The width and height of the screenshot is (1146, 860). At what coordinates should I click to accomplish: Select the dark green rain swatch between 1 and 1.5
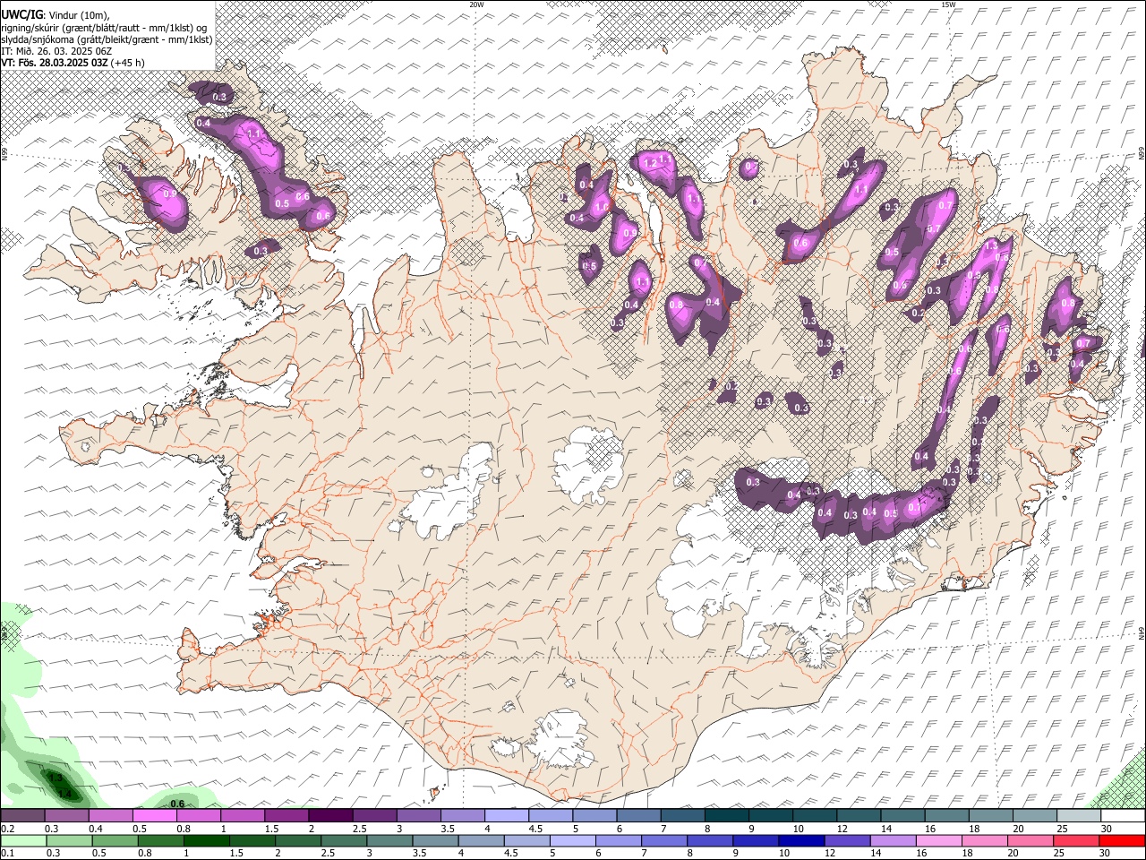tap(206, 841)
